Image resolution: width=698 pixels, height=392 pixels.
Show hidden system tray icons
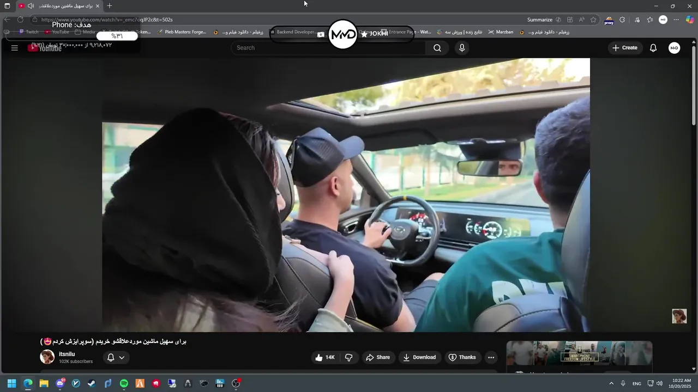(611, 383)
